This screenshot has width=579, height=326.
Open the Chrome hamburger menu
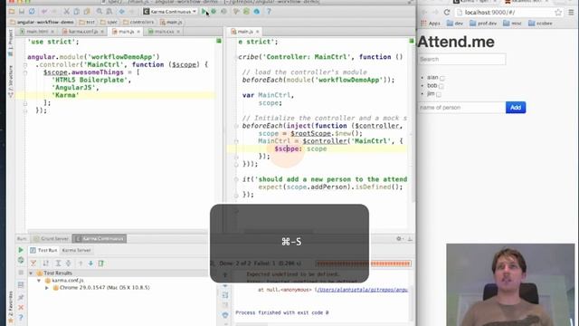[x=571, y=12]
